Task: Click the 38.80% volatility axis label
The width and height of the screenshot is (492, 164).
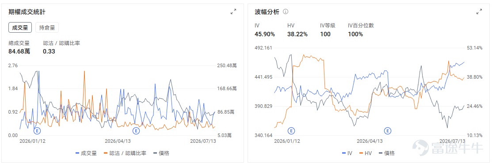Action: click(x=475, y=77)
